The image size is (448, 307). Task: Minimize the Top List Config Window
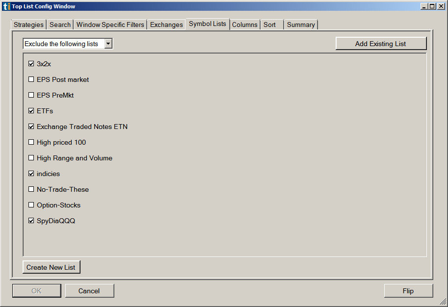tap(424, 6)
